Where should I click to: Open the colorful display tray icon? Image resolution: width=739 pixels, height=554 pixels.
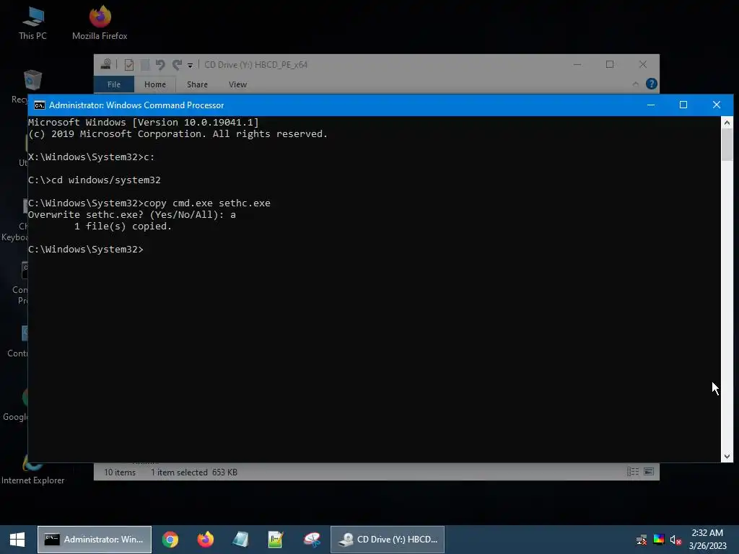pyautogui.click(x=659, y=540)
